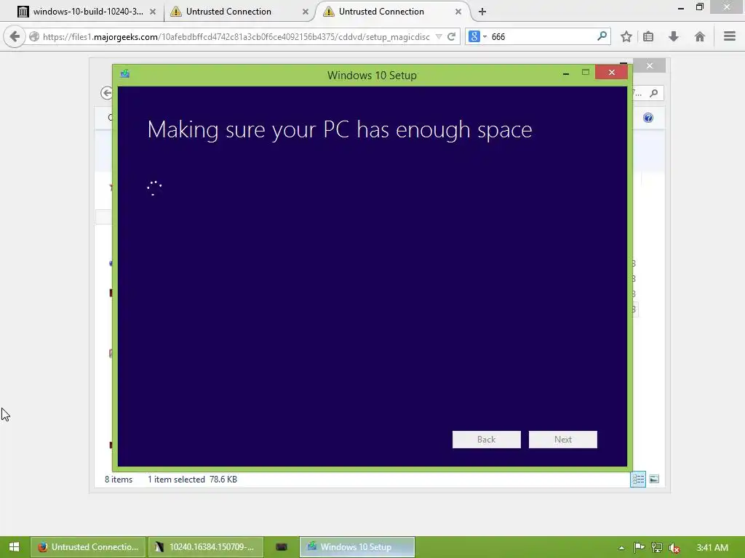This screenshot has height=558, width=745.
Task: Show bookmarks list icon
Action: coord(648,36)
